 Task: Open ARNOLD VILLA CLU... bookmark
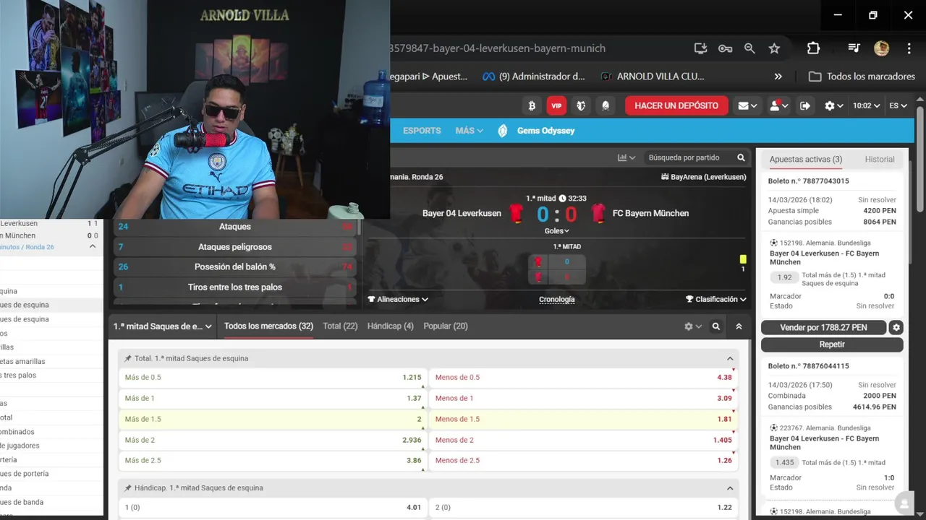(652, 77)
